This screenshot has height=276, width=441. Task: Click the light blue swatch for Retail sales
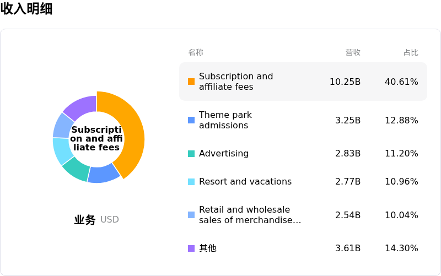pos(191,215)
